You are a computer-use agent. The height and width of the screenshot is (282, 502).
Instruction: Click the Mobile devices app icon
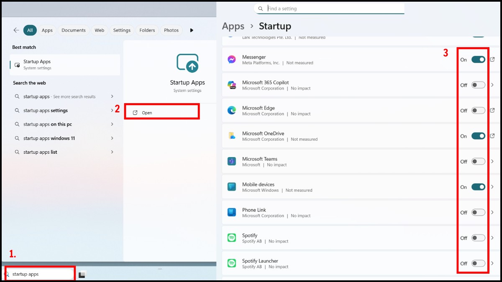pos(232,187)
